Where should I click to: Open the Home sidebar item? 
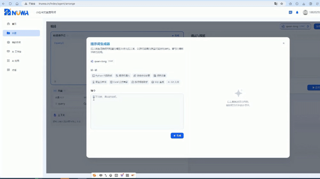tap(21, 24)
